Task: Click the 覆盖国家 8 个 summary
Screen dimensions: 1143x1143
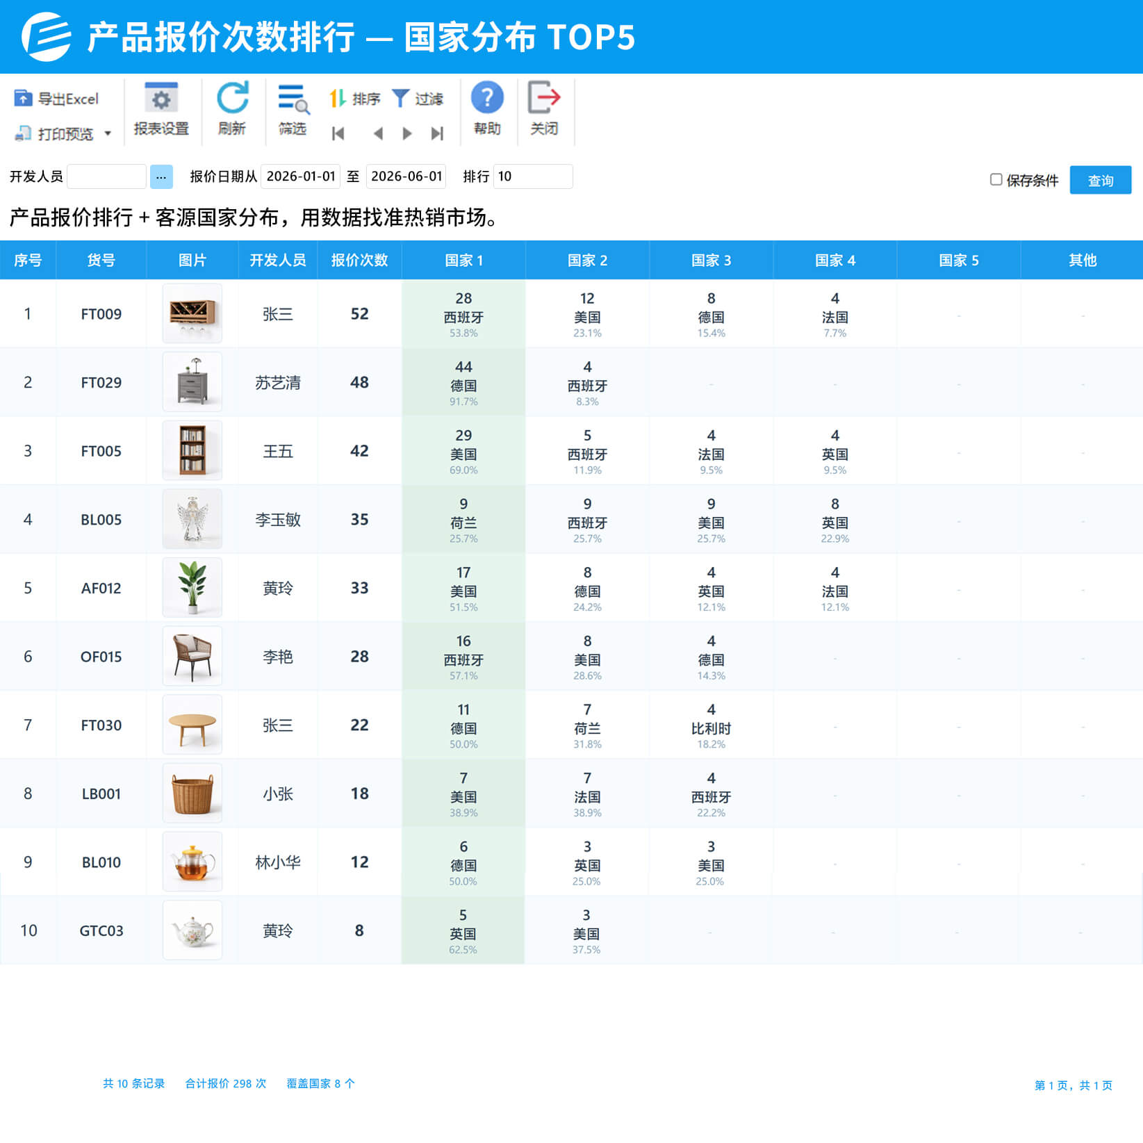Action: click(320, 1083)
